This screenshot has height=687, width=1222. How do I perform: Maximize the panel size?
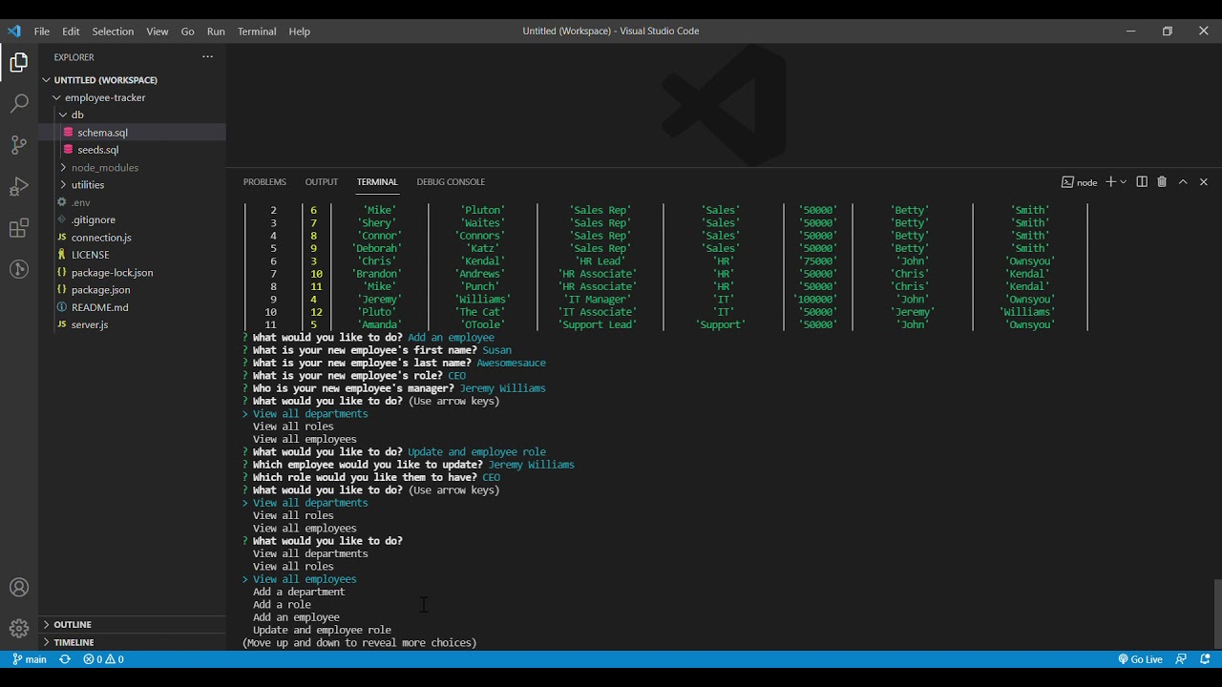click(1183, 182)
